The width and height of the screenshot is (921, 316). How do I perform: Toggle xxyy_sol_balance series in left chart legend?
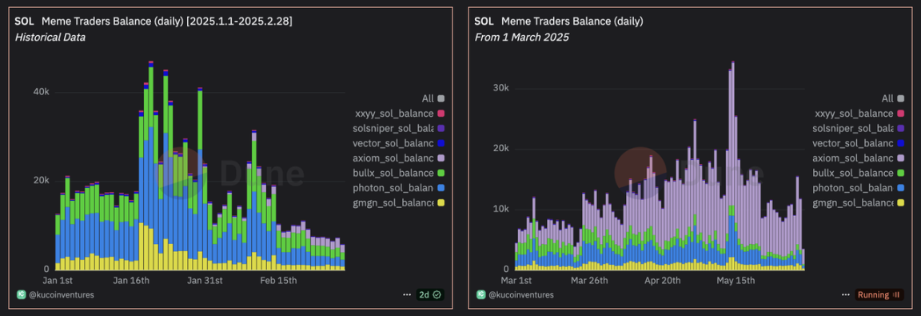tap(400, 114)
